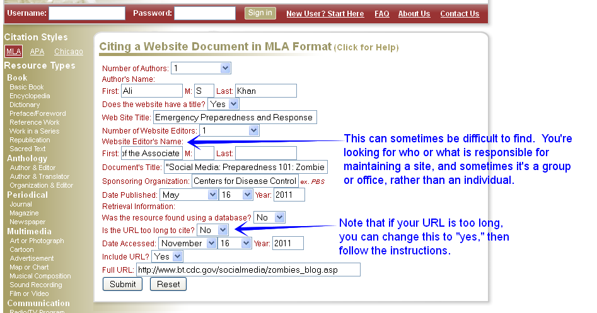
Task: Open the Number of Authors dropdown
Action: tap(201, 69)
